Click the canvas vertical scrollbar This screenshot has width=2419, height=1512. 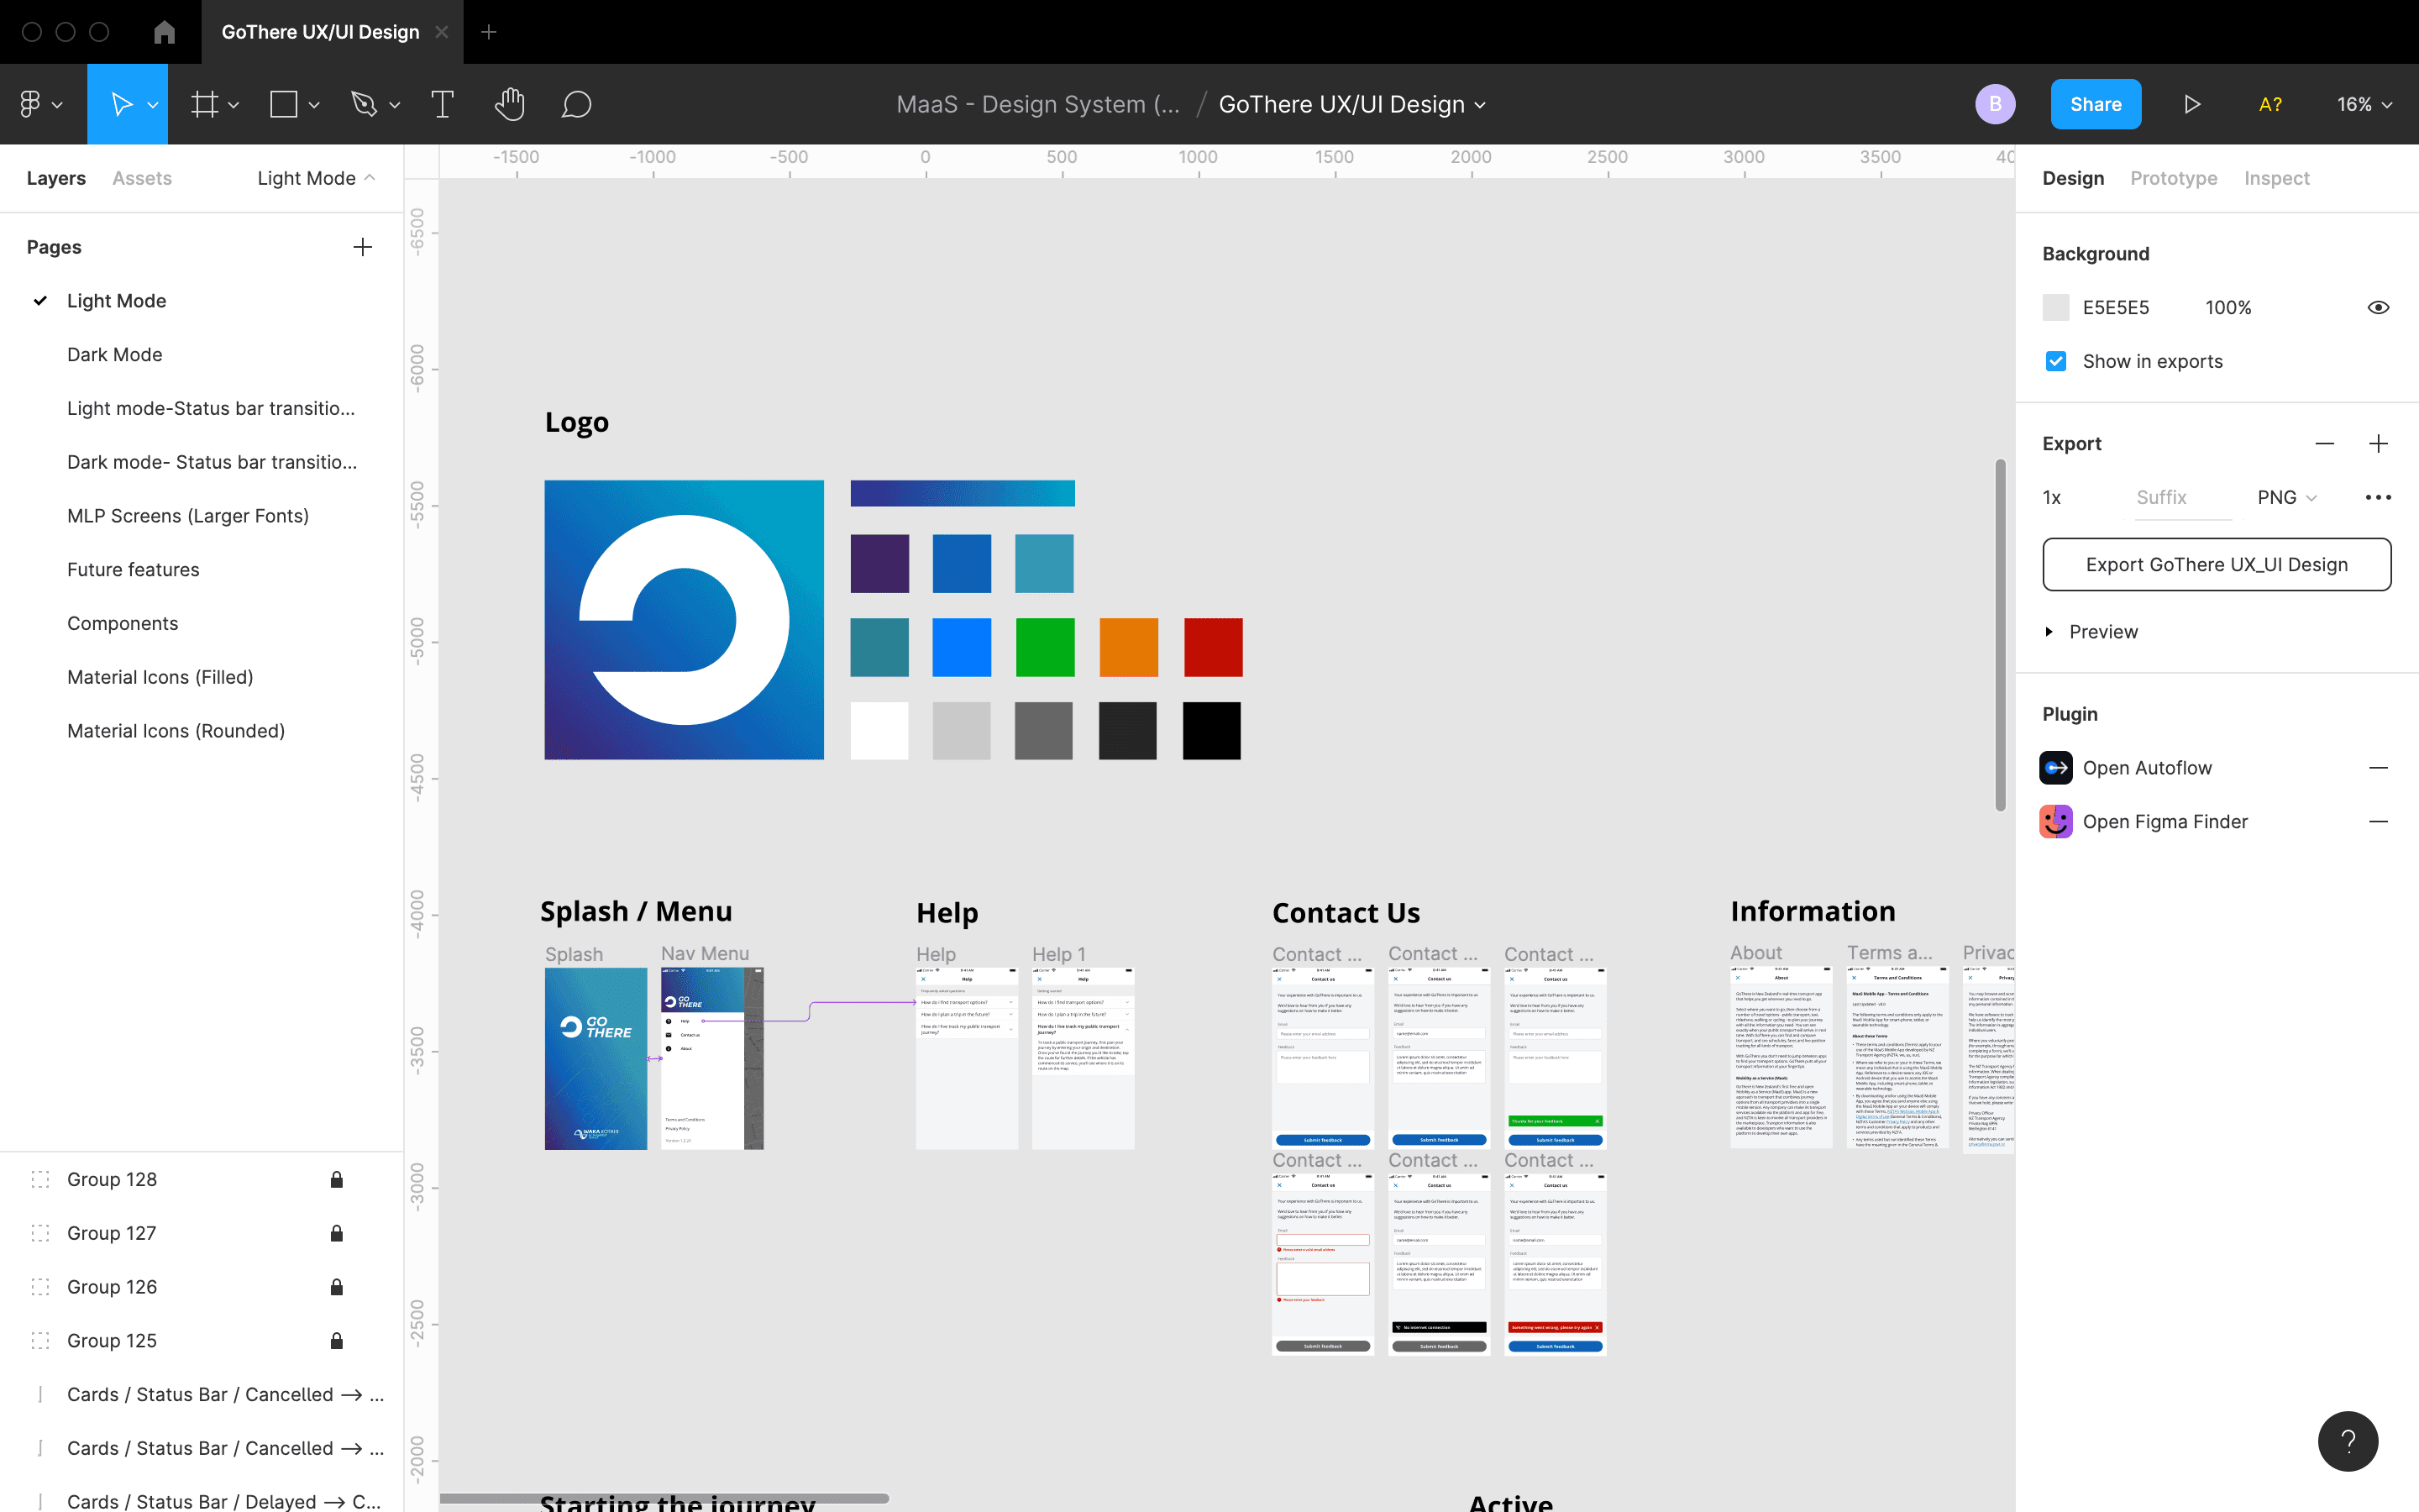point(2000,636)
